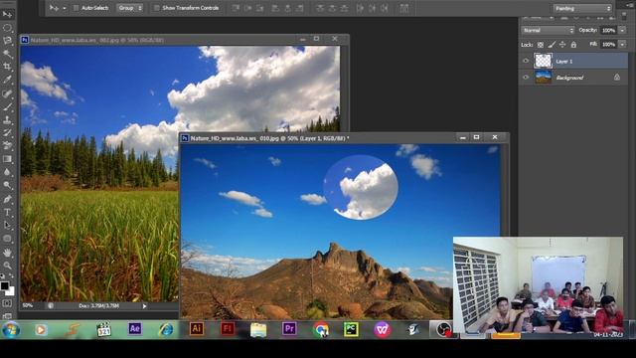
Task: Select the Crop tool
Action: pyautogui.click(x=7, y=67)
